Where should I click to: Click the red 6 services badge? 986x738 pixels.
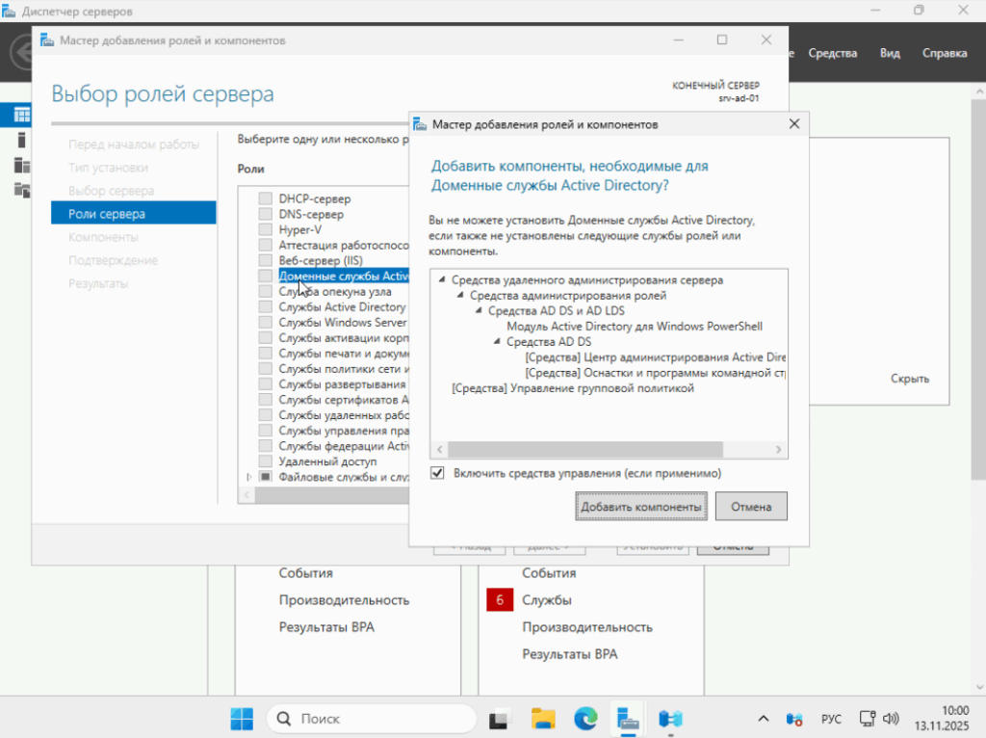point(500,600)
